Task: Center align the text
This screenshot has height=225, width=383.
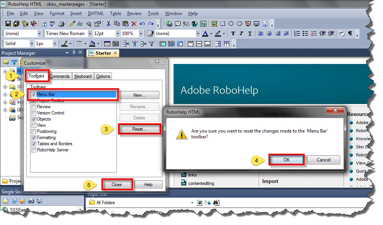Action: coord(269,34)
